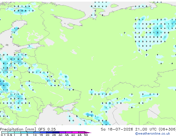Image resolution: width=176 pixels, height=136 pixels.
Task: Click the '30' legend scale label
Action: (x=60, y=135)
